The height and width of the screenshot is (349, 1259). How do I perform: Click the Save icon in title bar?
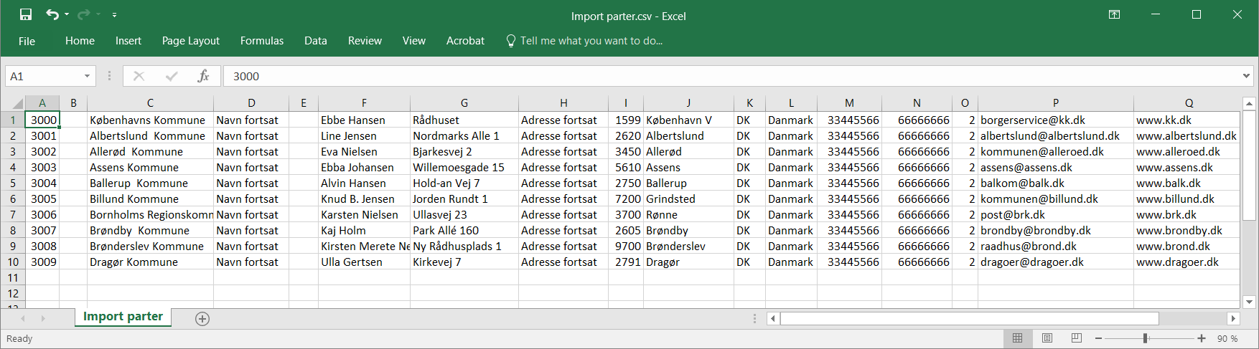pos(26,14)
